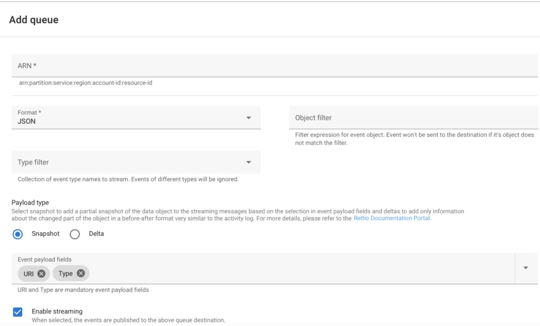The width and height of the screenshot is (540, 326).
Task: Click the URI chip label
Action: click(28, 274)
